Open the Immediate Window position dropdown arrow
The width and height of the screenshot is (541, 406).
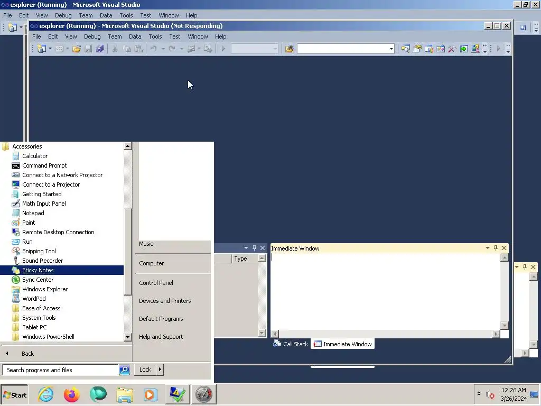pyautogui.click(x=488, y=248)
